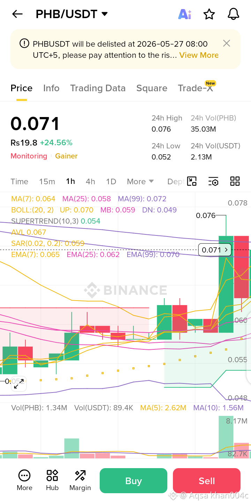Select the 1D chart interval
The width and height of the screenshot is (251, 504).
coord(111,181)
